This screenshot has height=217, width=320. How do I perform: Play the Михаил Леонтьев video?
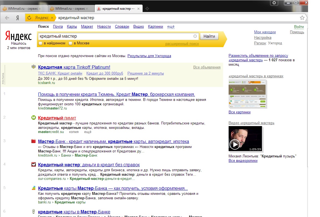click(x=235, y=144)
